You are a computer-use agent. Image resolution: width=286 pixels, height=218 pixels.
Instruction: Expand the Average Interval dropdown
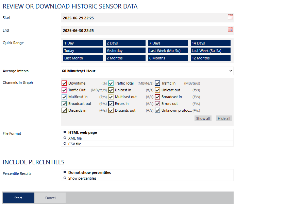[x=147, y=71]
